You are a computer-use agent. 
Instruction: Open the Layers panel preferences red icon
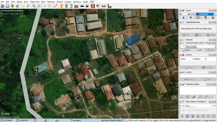point(210,11)
